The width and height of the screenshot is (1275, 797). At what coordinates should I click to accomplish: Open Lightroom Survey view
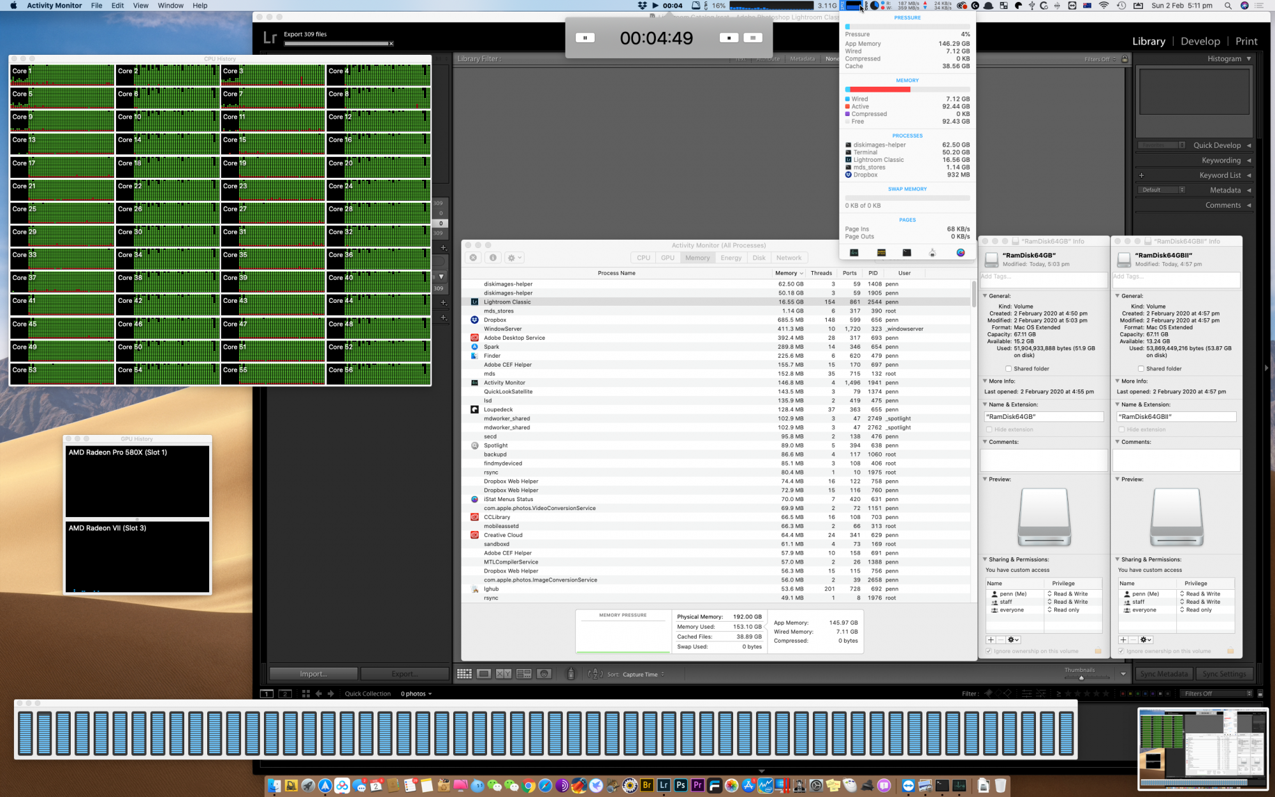[524, 673]
